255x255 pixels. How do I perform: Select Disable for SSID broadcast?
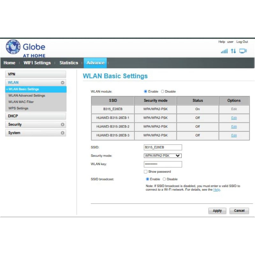point(164,179)
